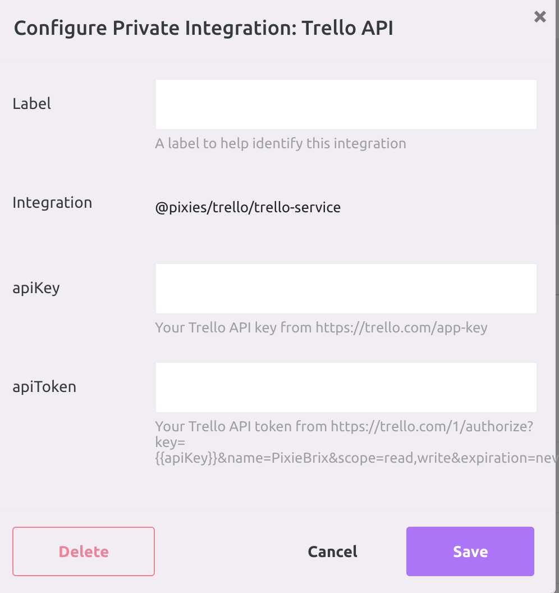The image size is (559, 593).
Task: Place cursor in the apiToken box
Action: 345,387
